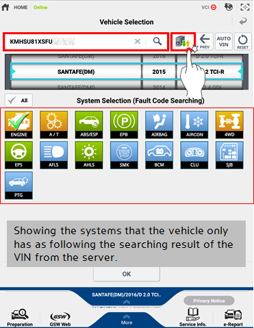Choose the ABS/ESP system icon
This screenshot has height=328, width=254.
[89, 125]
